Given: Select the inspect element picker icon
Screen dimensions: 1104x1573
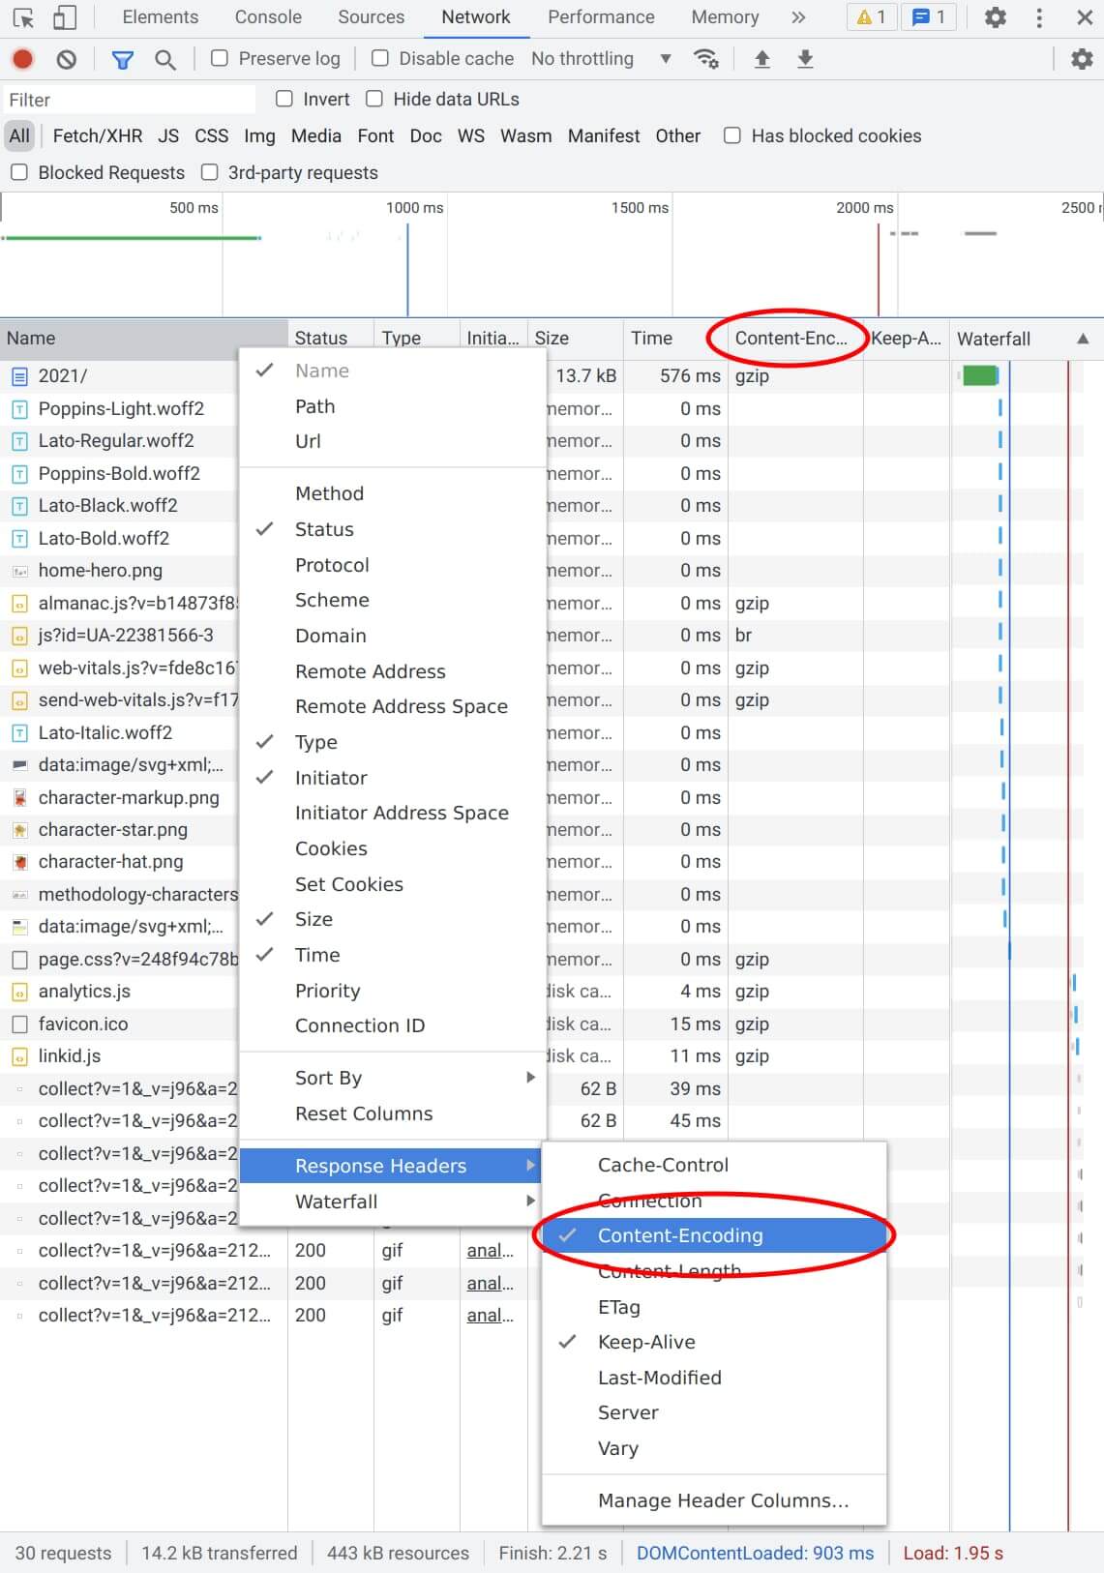Looking at the screenshot, I should coord(23,17).
